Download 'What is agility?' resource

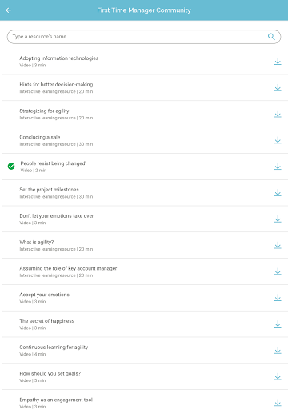[x=278, y=245]
